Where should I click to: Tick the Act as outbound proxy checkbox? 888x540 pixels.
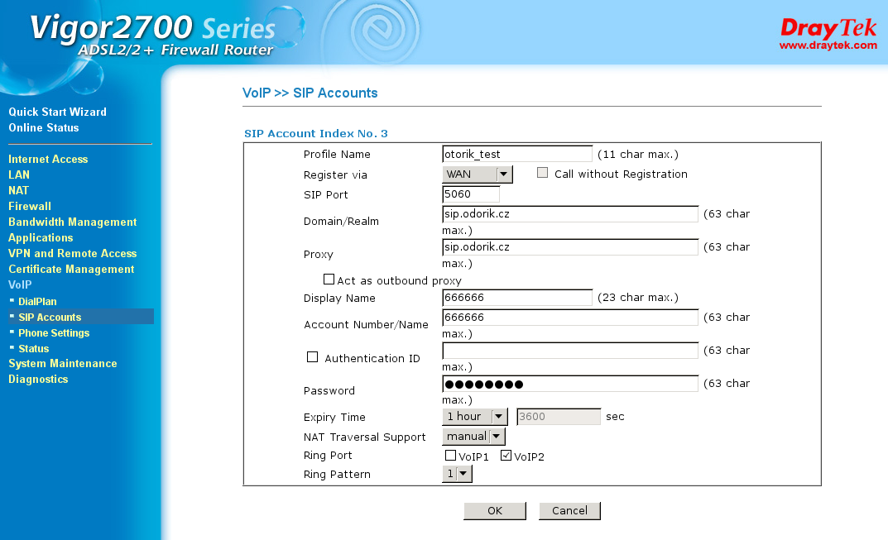(x=329, y=280)
